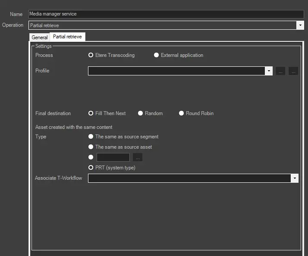The height and width of the screenshot is (256, 308).
Task: Switch to the General tab
Action: coord(40,37)
